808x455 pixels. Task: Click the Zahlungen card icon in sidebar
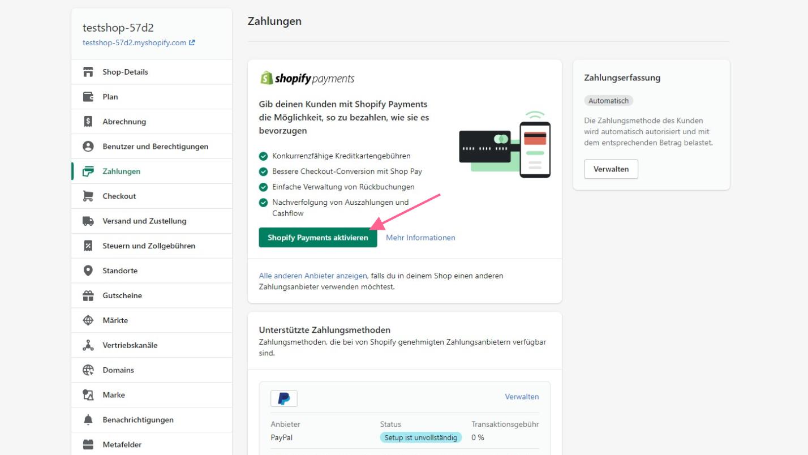coord(88,171)
